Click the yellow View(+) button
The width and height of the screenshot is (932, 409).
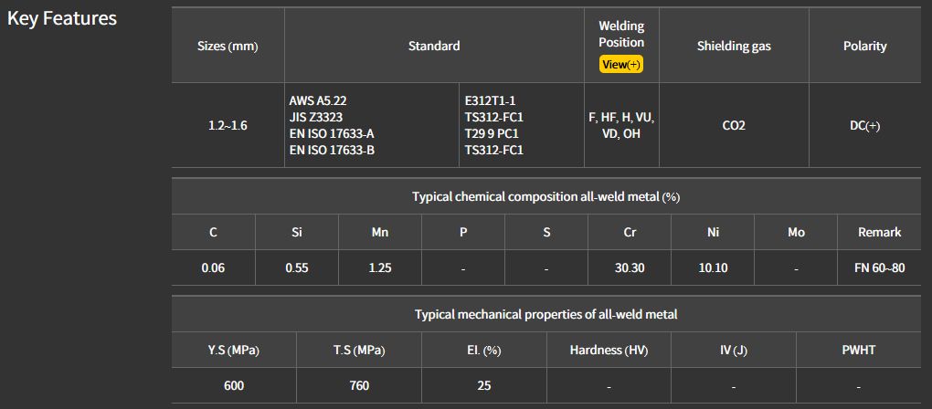click(621, 64)
